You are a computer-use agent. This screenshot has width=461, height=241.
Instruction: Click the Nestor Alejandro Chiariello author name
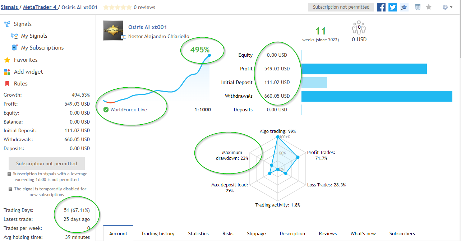[x=159, y=36]
